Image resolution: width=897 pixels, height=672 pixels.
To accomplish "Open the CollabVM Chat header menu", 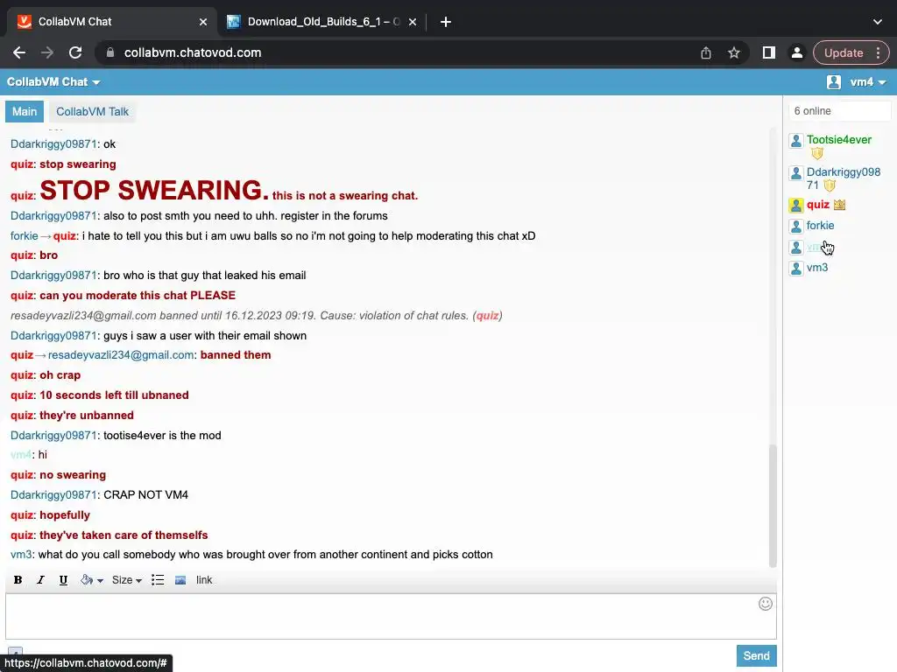I will coord(53,81).
